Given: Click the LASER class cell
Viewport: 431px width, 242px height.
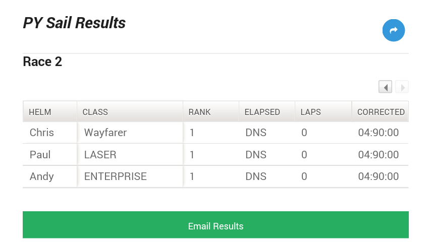Looking at the screenshot, I should tap(100, 155).
